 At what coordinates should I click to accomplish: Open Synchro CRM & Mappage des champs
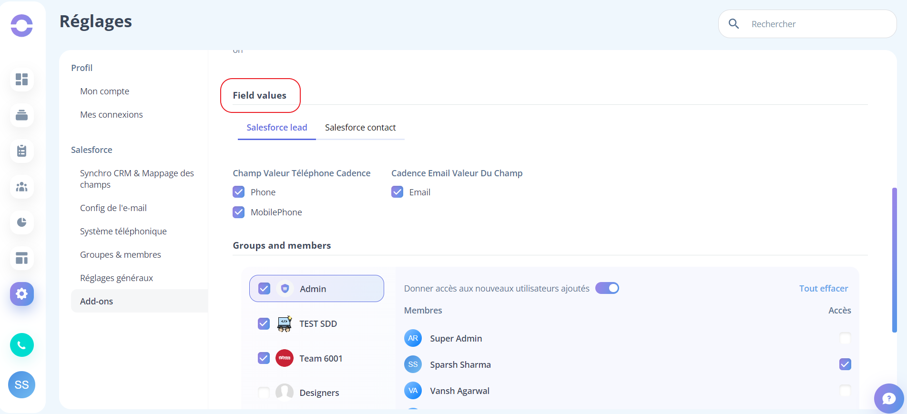pos(137,179)
